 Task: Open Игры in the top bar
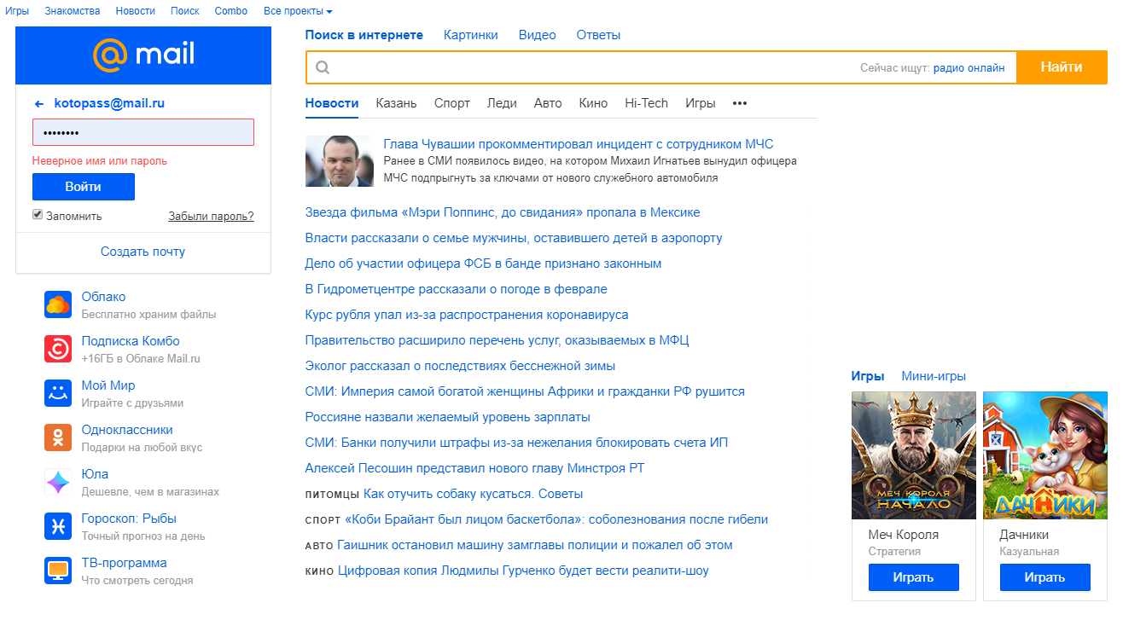17,11
